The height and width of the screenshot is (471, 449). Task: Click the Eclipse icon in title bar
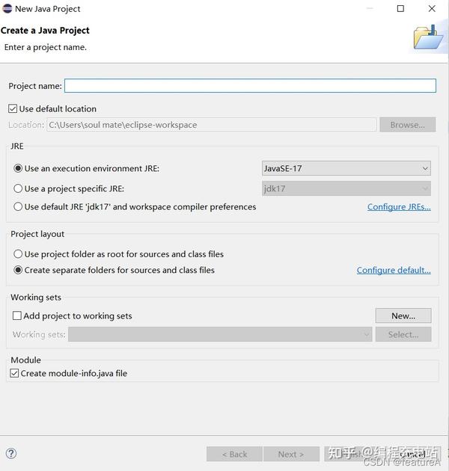click(7, 9)
